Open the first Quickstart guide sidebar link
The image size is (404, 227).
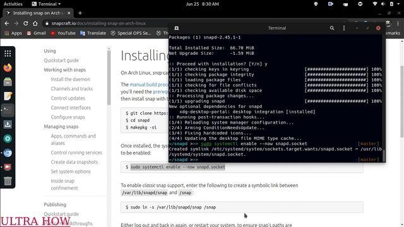(61, 61)
